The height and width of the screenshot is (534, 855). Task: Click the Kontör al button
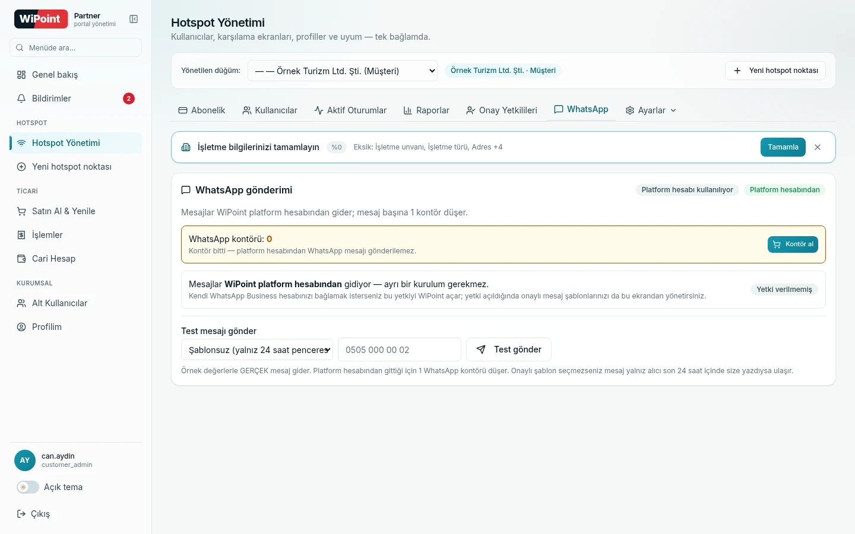793,244
